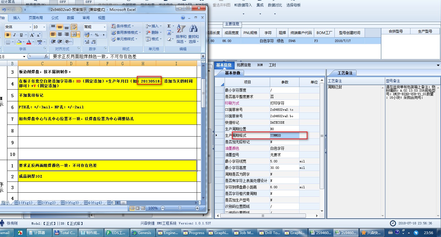Align cell text to vertical middle
441x237 pixels.
60,27
